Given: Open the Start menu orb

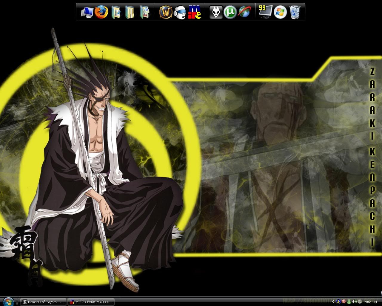Looking at the screenshot, I should pos(8,301).
